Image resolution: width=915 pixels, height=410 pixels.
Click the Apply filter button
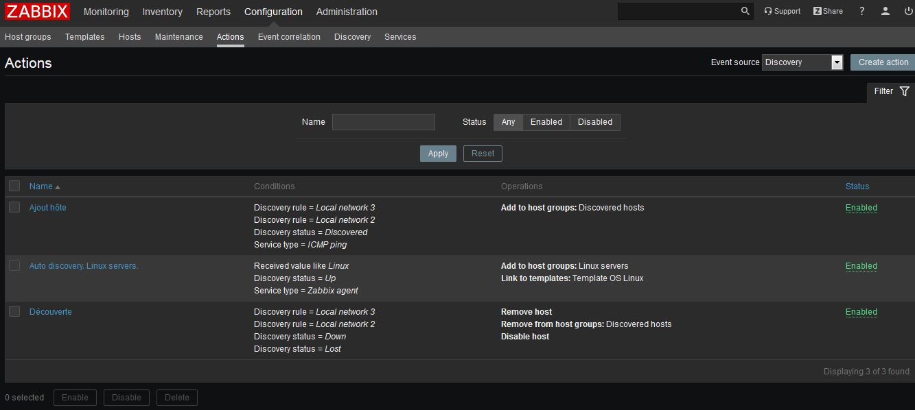(438, 153)
